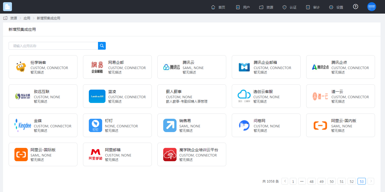Open the help question mark icon
Image resolution: width=385 pixels, height=192 pixels.
356,7
